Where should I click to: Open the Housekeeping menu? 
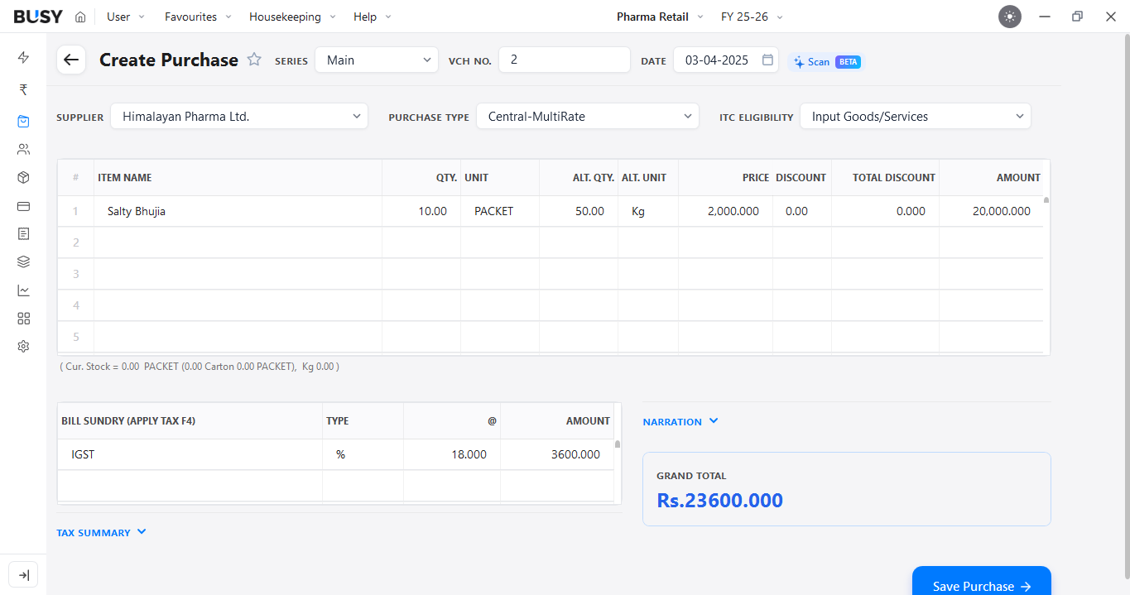click(x=292, y=17)
